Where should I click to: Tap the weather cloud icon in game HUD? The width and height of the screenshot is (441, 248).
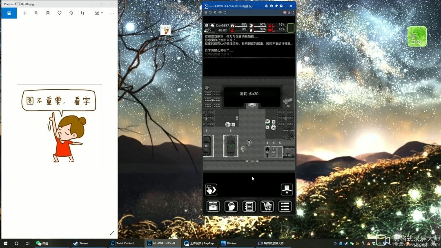click(x=212, y=25)
